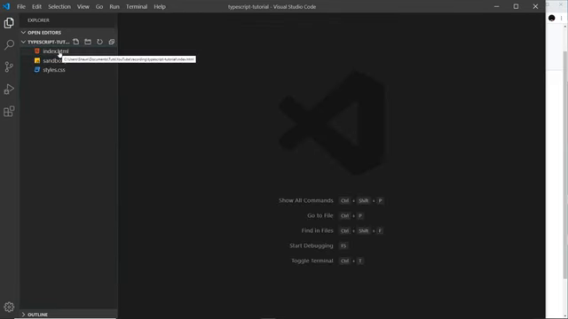The width and height of the screenshot is (568, 319).
Task: Collapse all folders in the explorer
Action: pyautogui.click(x=112, y=42)
